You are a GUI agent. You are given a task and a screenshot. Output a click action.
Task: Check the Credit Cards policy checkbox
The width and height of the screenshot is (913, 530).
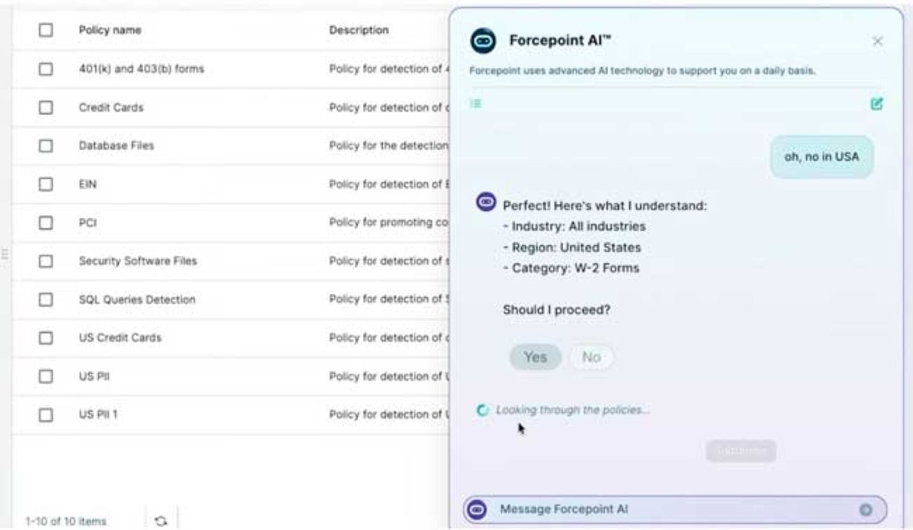pos(46,108)
